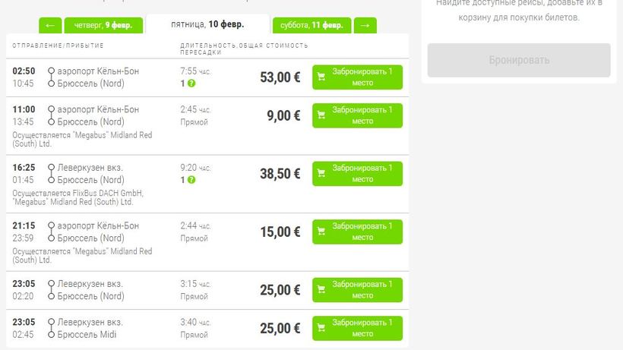Viewport: 623px width, 350px height.
Task: Click transfer info icon on 02:50 trip
Action: [191, 84]
